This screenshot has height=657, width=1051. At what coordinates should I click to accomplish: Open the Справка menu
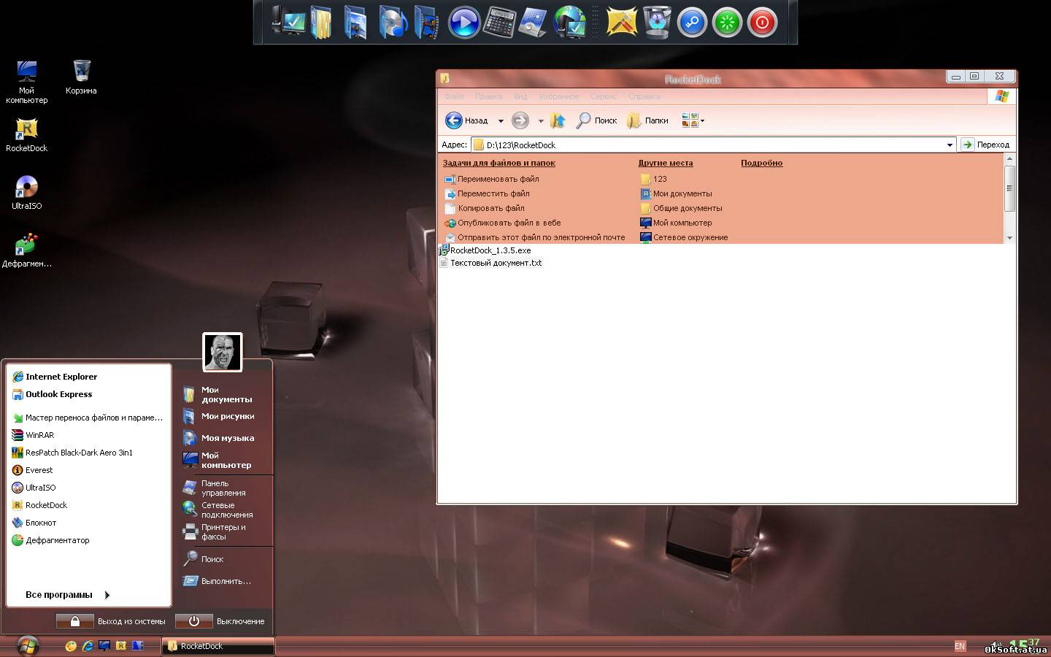click(644, 96)
